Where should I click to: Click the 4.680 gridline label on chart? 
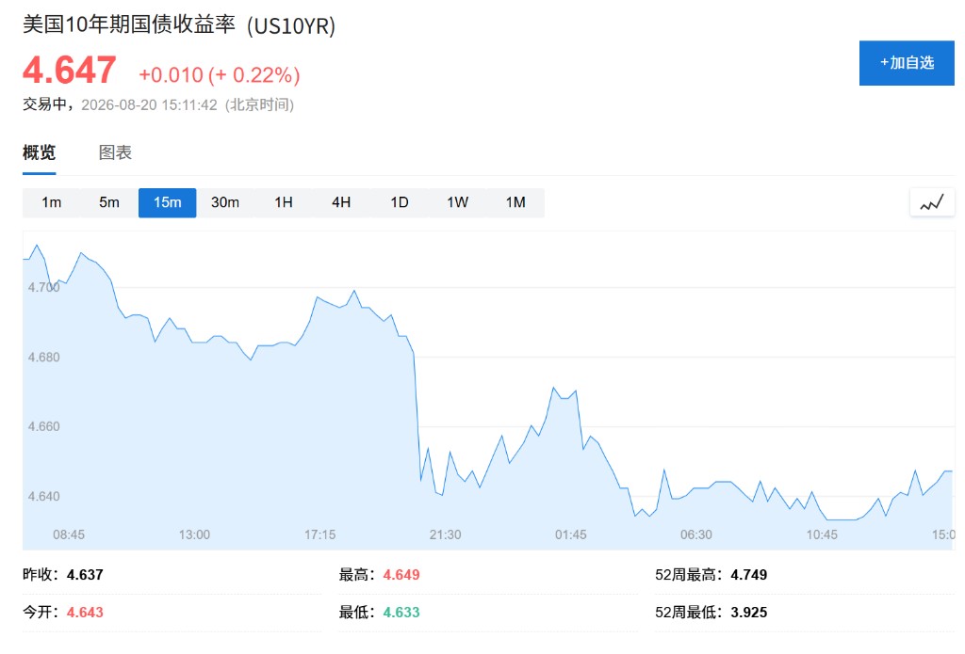43,358
